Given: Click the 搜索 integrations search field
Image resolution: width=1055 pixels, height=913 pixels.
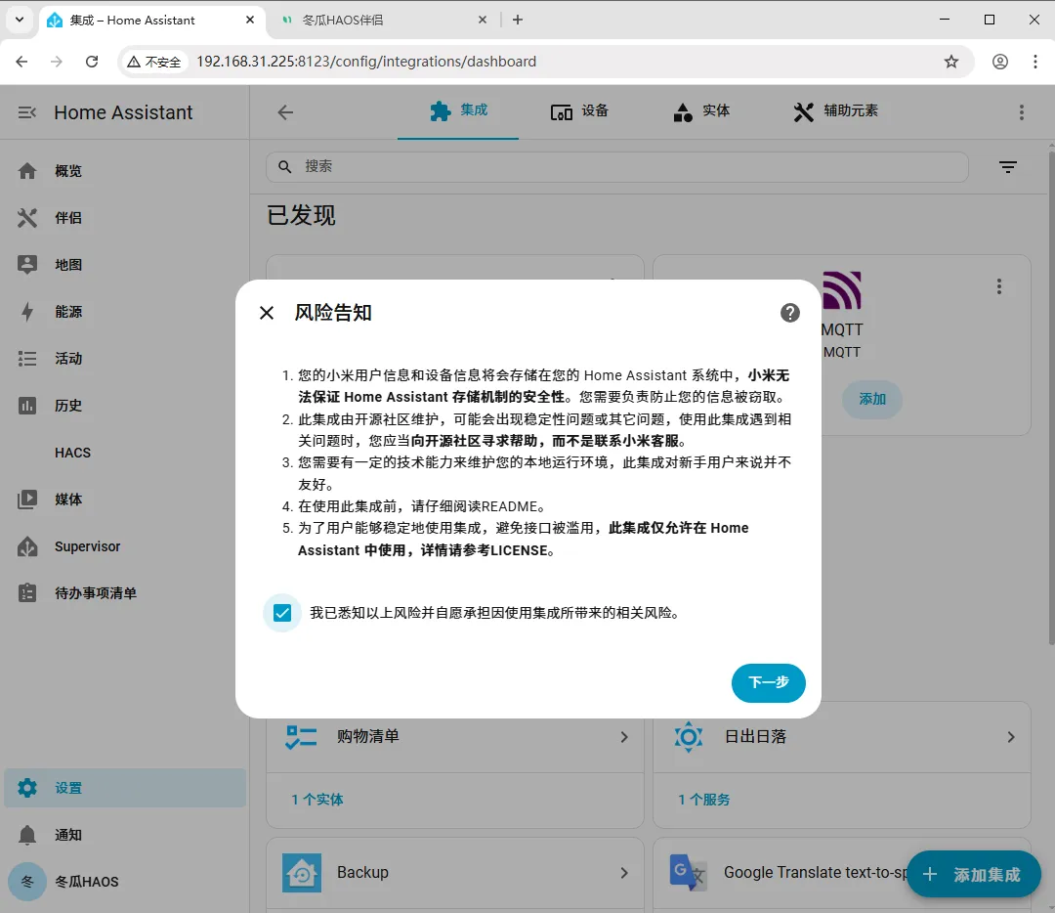Looking at the screenshot, I should [x=617, y=167].
